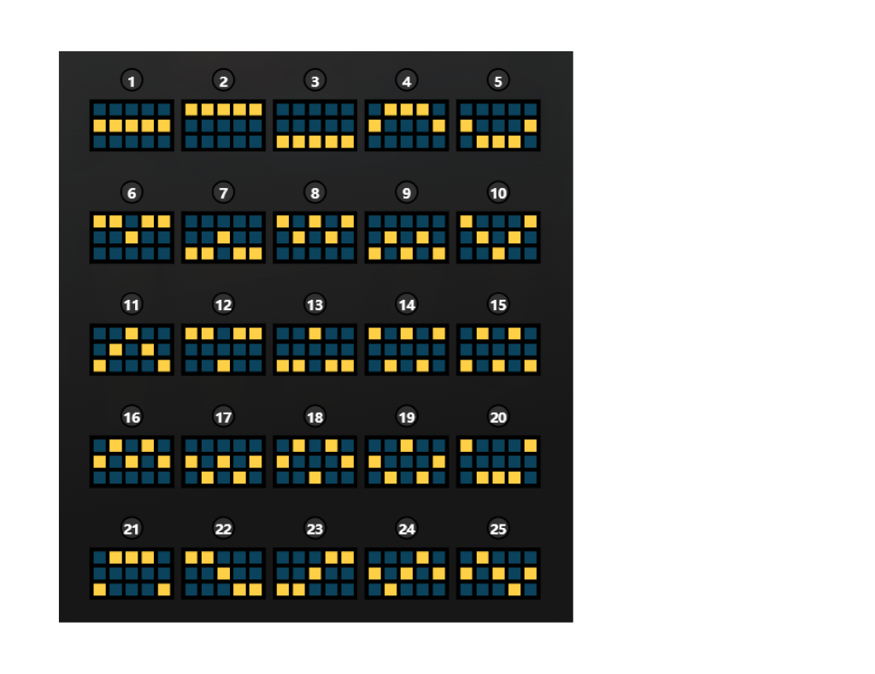Select the payline 20 pattern
875x674 pixels.
click(498, 460)
